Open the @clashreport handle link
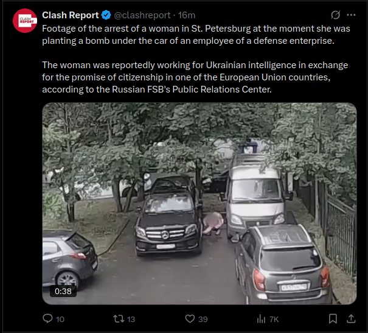368x333 pixels. 142,15
